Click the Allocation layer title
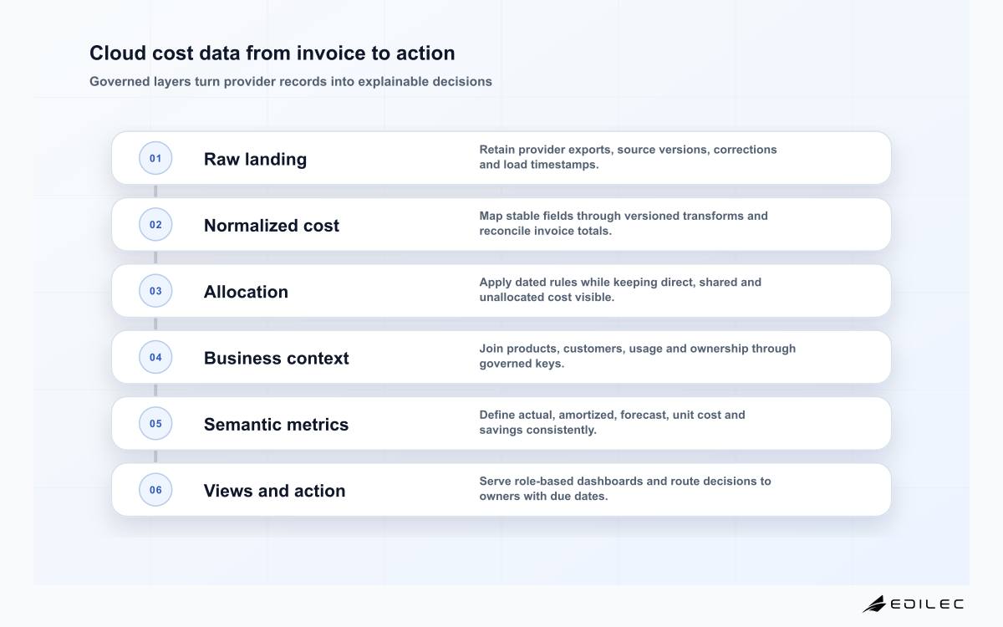The height and width of the screenshot is (627, 1003). pyautogui.click(x=246, y=292)
